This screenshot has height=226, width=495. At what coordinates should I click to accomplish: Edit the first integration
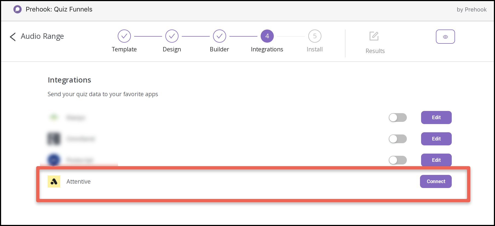pyautogui.click(x=436, y=118)
